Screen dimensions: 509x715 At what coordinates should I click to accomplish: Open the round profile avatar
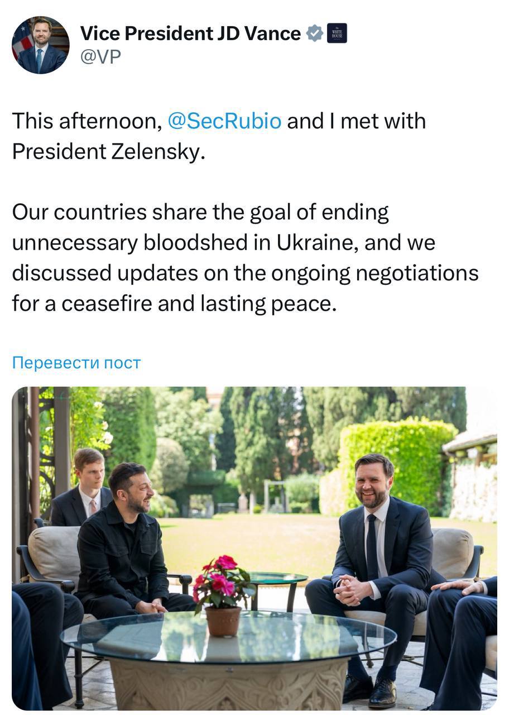[41, 45]
